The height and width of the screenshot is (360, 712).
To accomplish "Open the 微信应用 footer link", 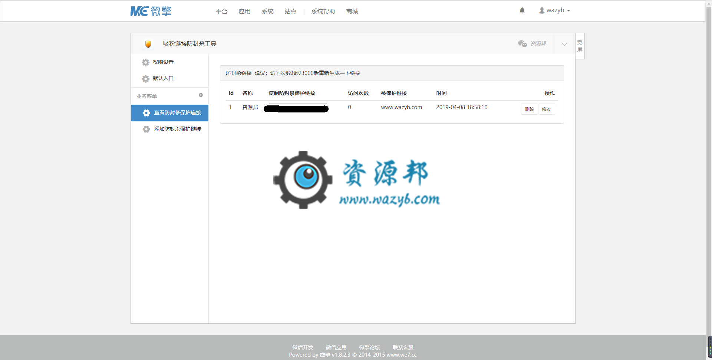I will tap(336, 347).
